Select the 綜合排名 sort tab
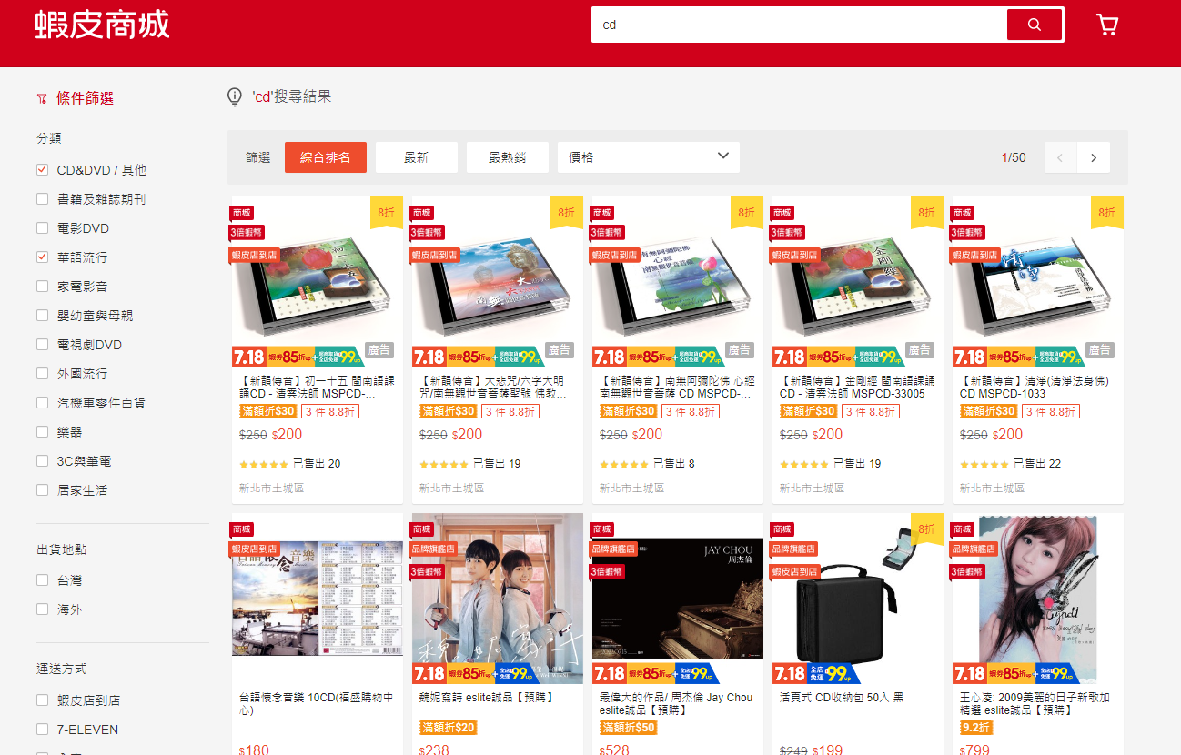Screen dimensions: 1181x755 (x=326, y=157)
